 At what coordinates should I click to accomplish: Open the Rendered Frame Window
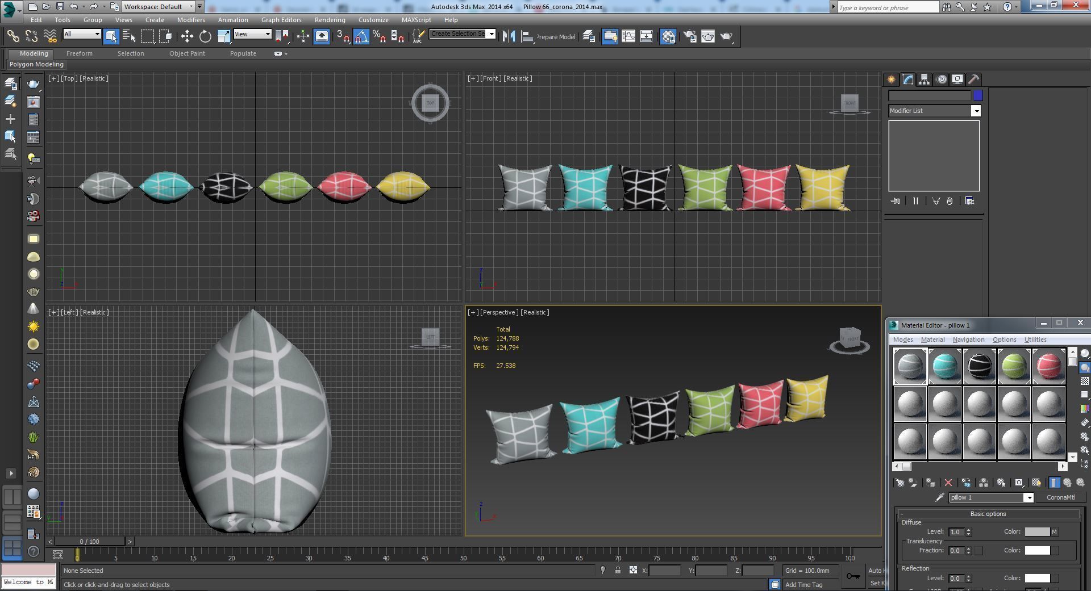click(x=708, y=36)
